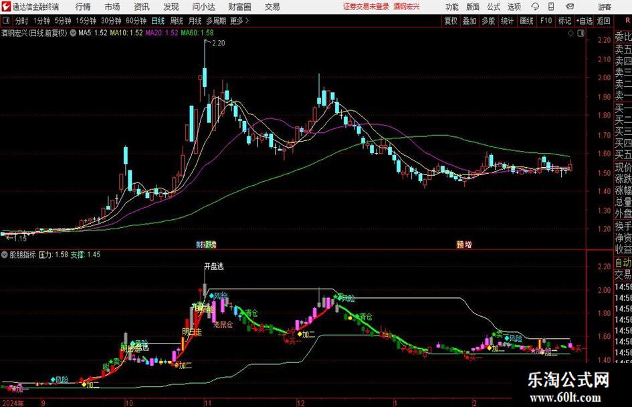This screenshot has height=407, width=632.
Task: Switch to 5分钟 period
Action: point(63,21)
